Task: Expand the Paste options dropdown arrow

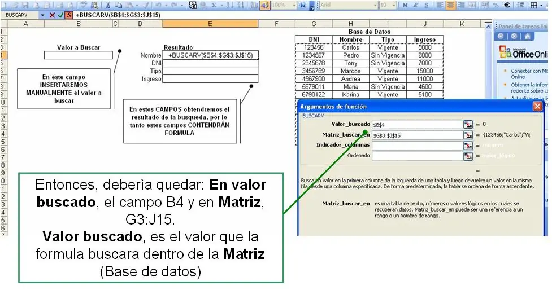Action: click(137, 5)
